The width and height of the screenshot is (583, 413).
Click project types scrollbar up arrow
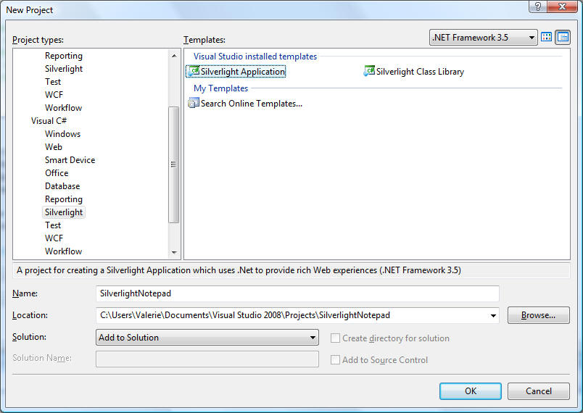click(x=173, y=56)
